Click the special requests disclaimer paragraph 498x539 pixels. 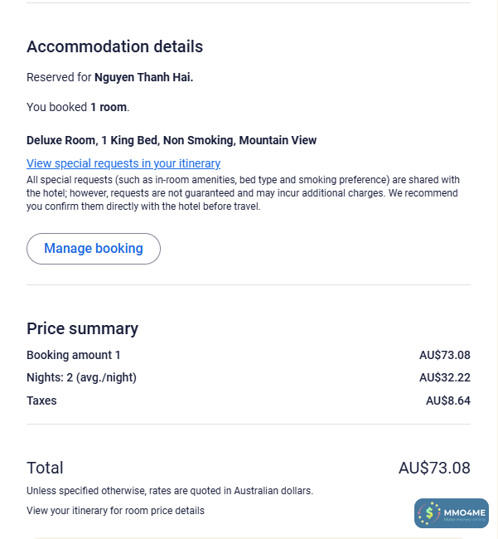[243, 193]
